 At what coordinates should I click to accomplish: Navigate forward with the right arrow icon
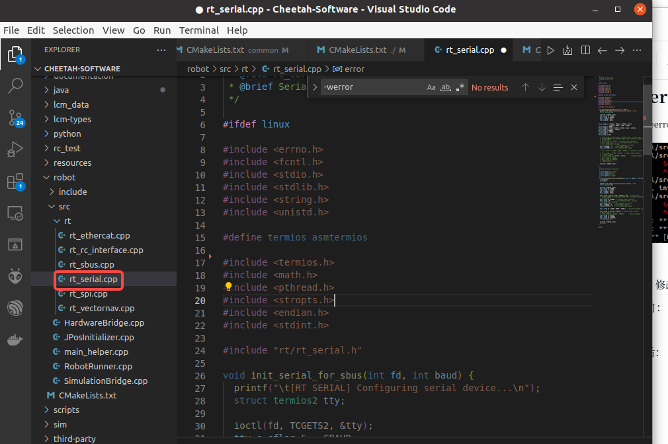point(620,50)
